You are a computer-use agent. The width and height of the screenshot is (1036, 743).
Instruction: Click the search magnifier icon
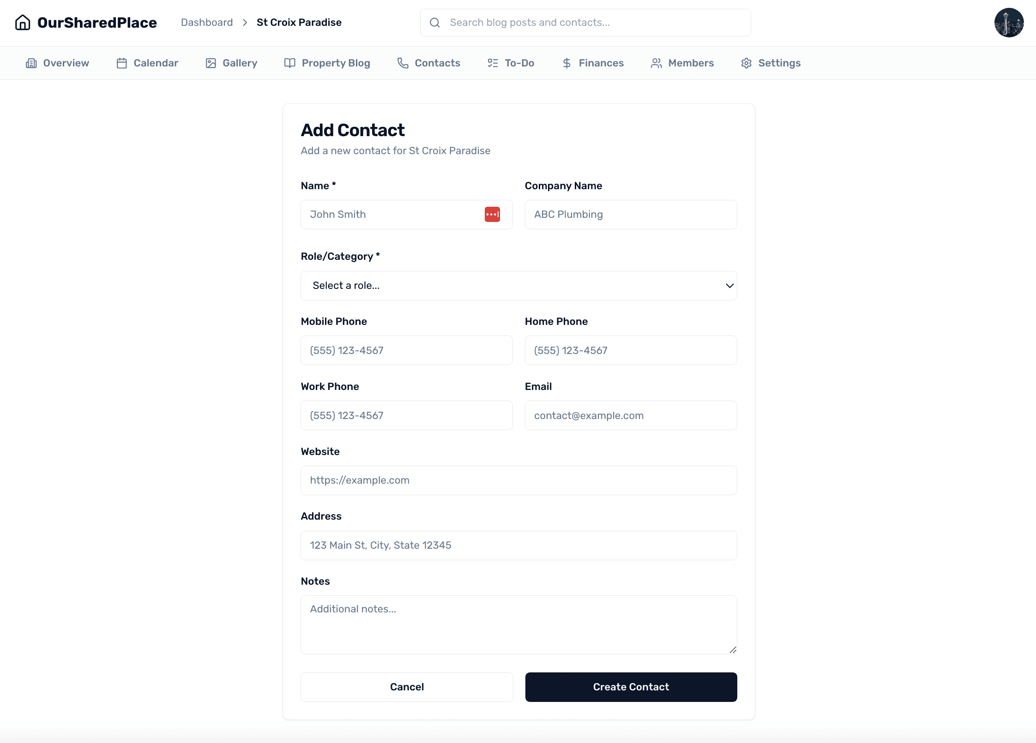434,22
